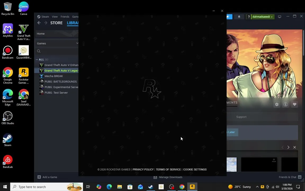The height and width of the screenshot is (191, 305).
Task: Open Cookie Settings link
Action: [195, 169]
